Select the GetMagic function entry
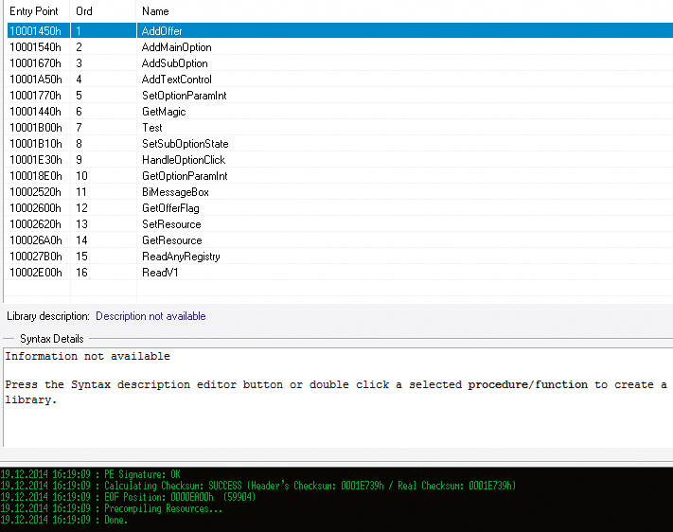The image size is (673, 532). coord(164,112)
